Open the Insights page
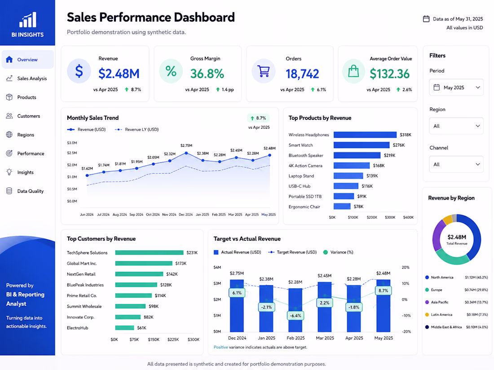 (x=28, y=172)
